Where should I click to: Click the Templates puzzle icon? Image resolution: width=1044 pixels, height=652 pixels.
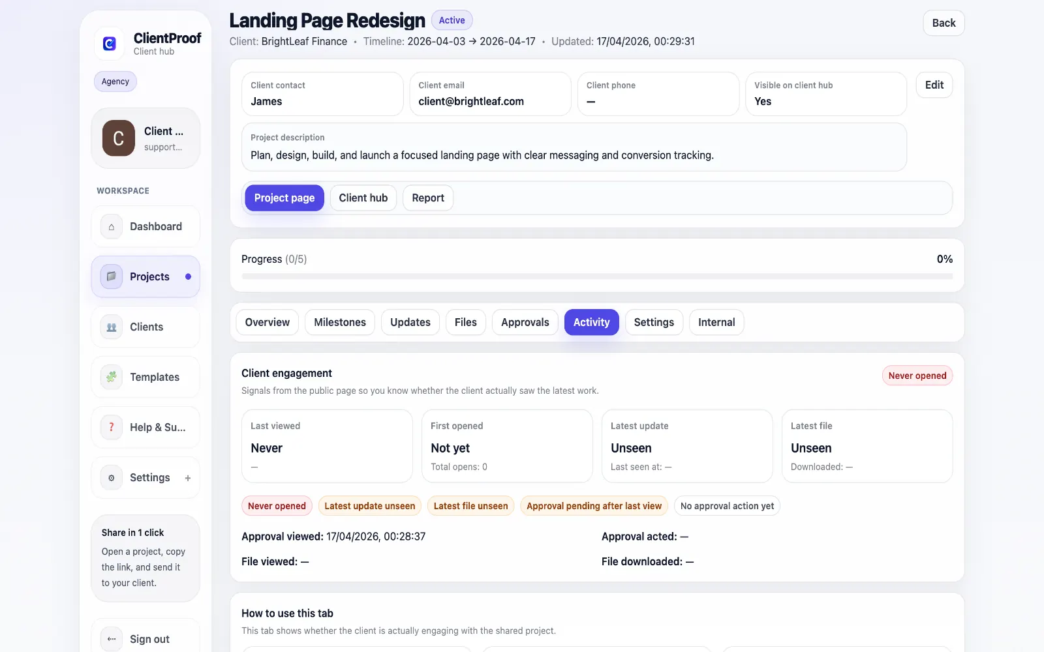(112, 377)
